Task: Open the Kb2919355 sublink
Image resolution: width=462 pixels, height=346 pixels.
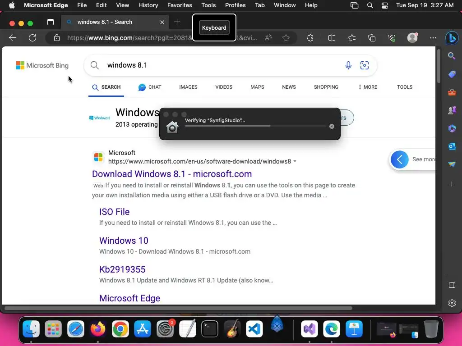Action: [122, 269]
